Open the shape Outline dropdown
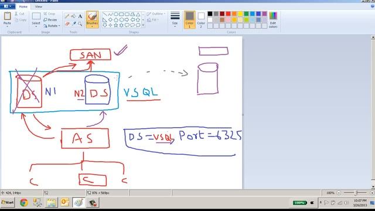The width and height of the screenshot is (375, 211). tap(156, 14)
